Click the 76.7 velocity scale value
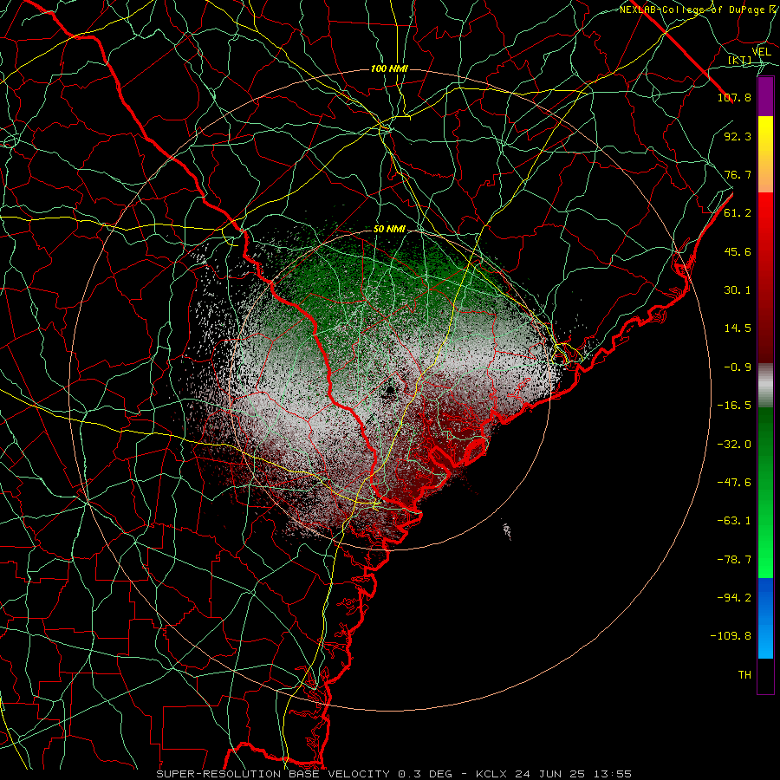Image resolution: width=780 pixels, height=780 pixels. [x=738, y=174]
